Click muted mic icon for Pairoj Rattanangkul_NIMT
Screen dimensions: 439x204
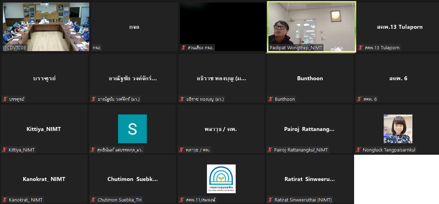[x=270, y=150]
